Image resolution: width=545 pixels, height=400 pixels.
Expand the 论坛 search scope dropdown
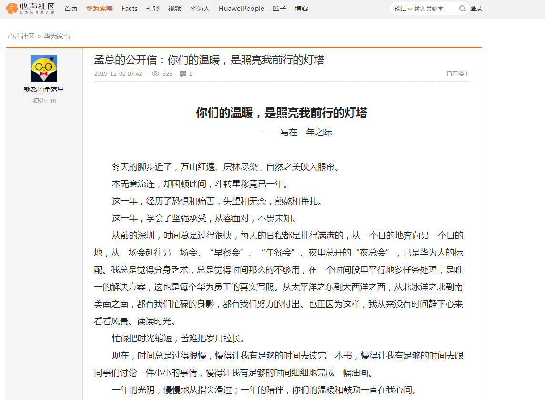(403, 9)
